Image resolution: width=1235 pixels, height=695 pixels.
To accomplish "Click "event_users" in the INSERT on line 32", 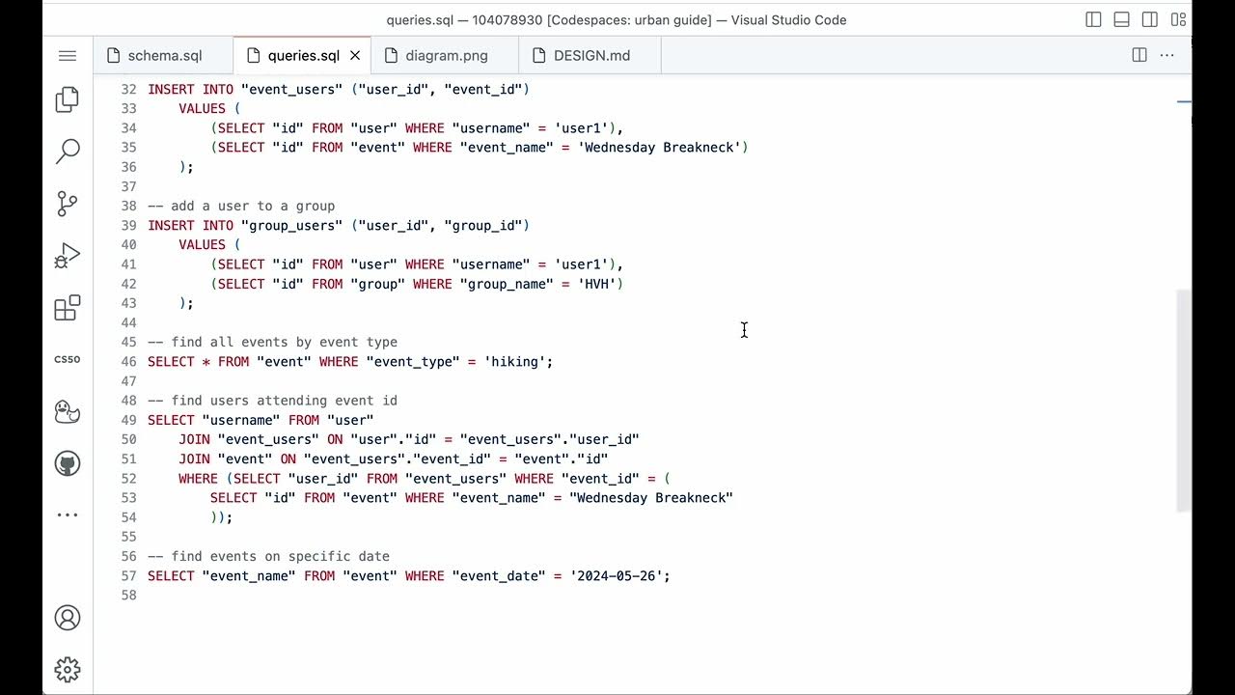I will 291,90.
